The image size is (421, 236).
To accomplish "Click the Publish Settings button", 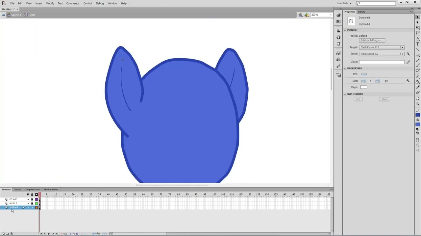I will coord(371,40).
